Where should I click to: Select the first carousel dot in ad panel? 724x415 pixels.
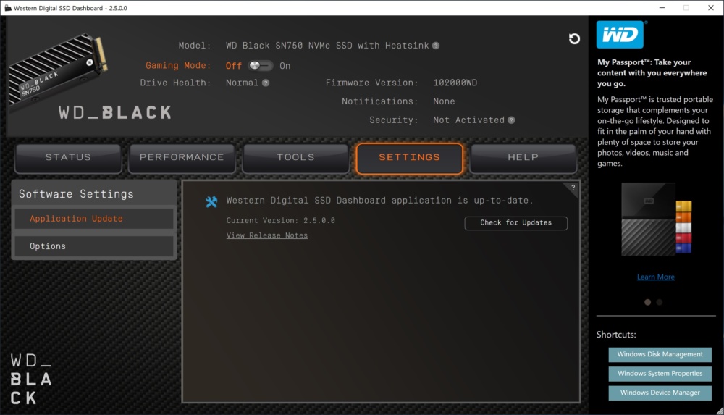click(647, 302)
